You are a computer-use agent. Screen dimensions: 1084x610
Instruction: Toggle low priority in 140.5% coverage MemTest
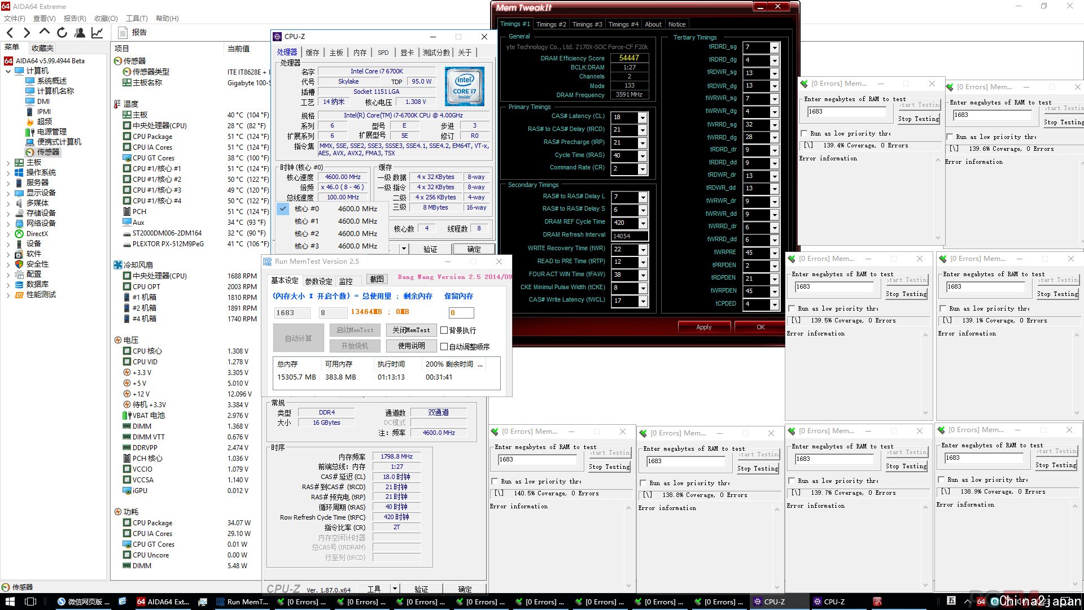coord(495,482)
